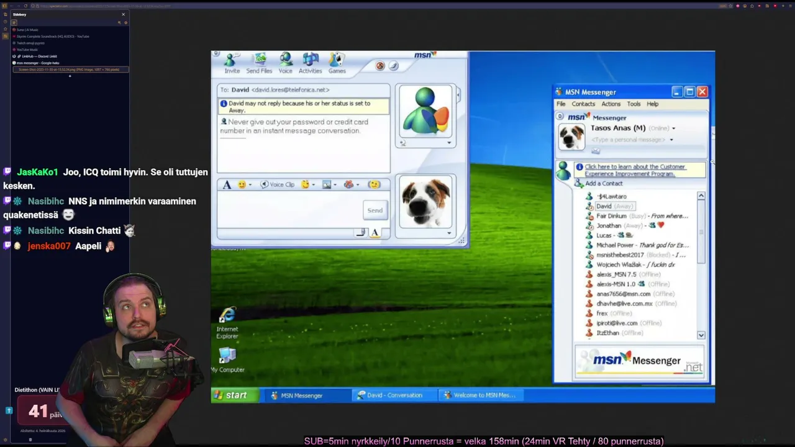Screen dimensions: 795x447
Task: Click contact list scroll up arrow
Action: (701, 196)
